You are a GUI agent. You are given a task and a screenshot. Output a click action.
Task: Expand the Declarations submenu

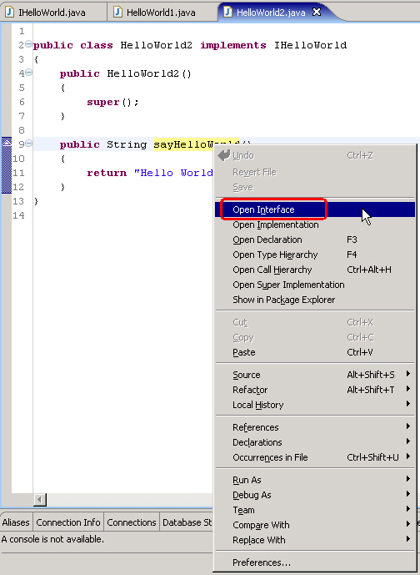coord(315,442)
